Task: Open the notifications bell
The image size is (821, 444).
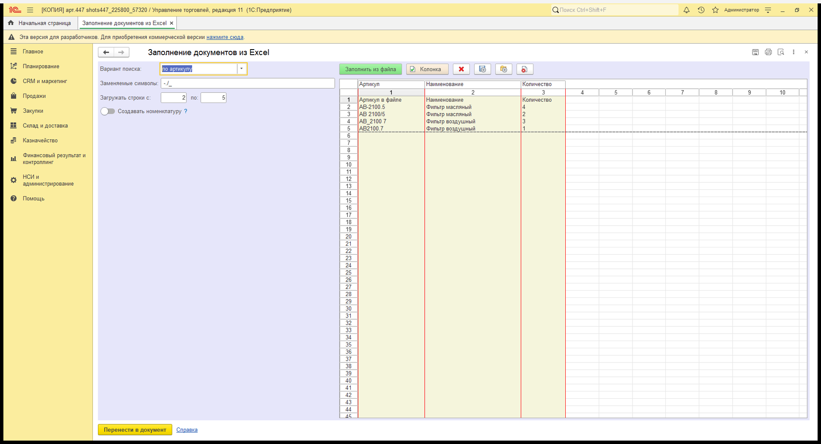Action: click(x=686, y=10)
